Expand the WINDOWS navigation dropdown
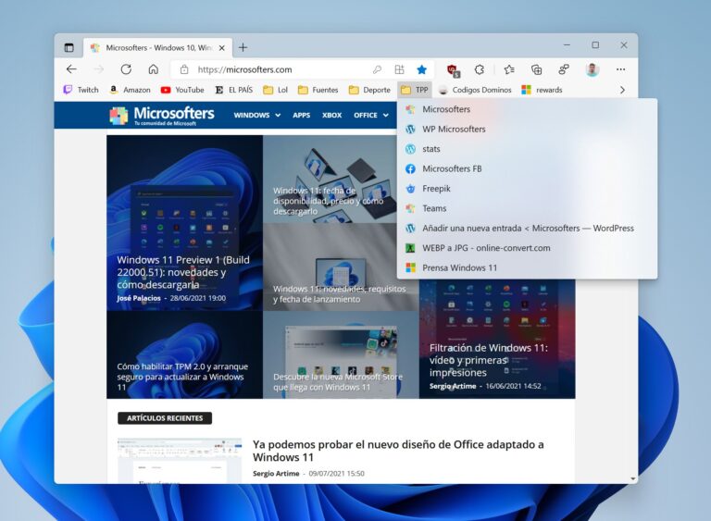 257,115
